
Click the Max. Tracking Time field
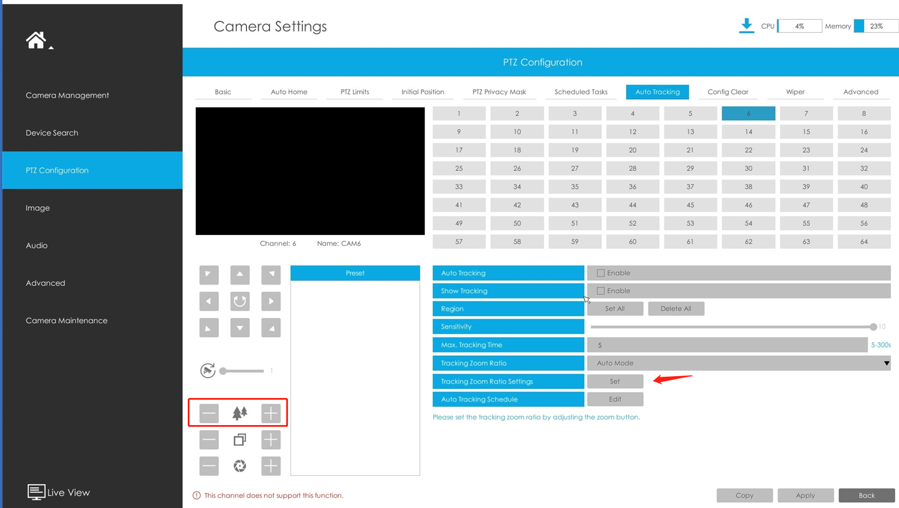(x=727, y=345)
